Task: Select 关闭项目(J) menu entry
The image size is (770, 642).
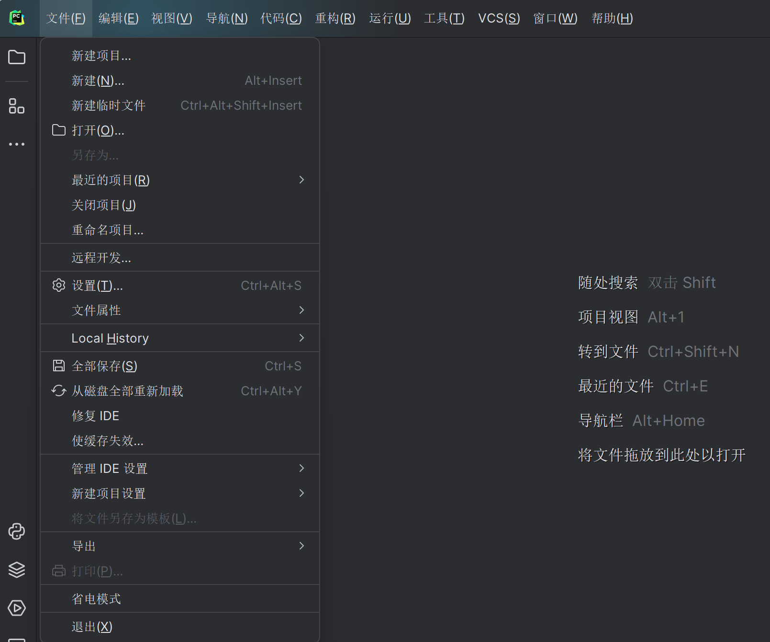Action: 180,205
